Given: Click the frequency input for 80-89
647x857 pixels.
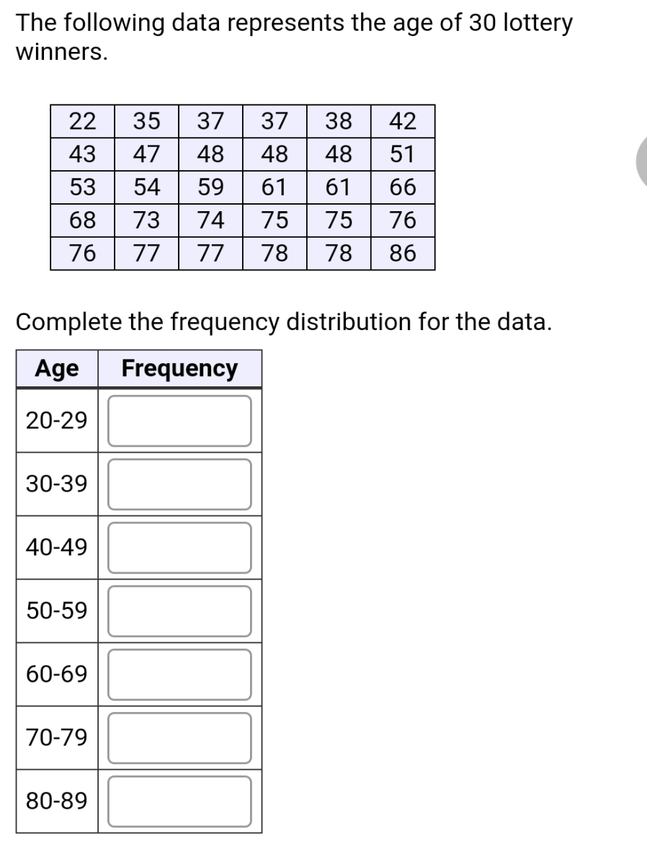Looking at the screenshot, I should click(x=179, y=801).
